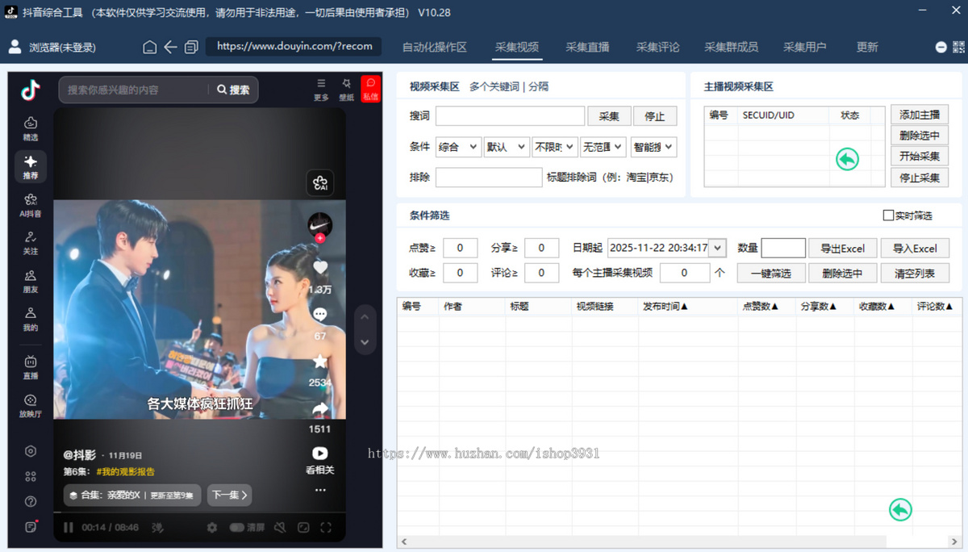
Task: Click 一键筛选 button
Action: pyautogui.click(x=771, y=274)
